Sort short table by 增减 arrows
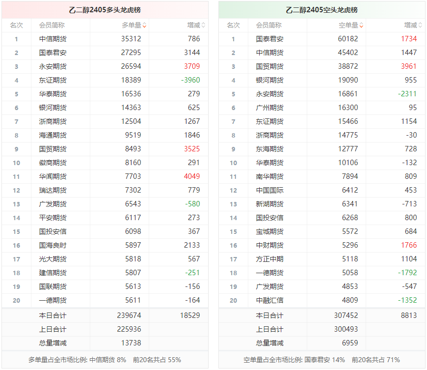The image size is (427, 370). [x=420, y=26]
